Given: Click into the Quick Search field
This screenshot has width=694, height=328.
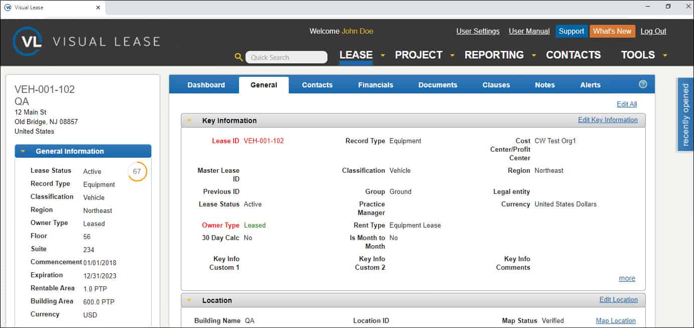Looking at the screenshot, I should pyautogui.click(x=286, y=57).
